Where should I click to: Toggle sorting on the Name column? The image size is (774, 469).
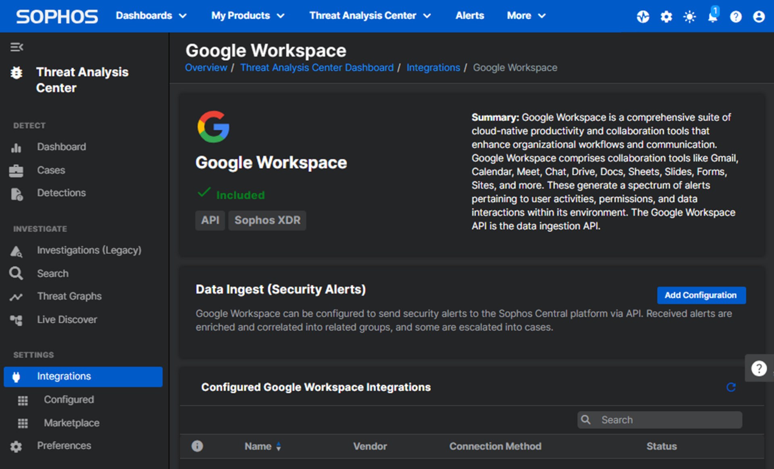279,446
